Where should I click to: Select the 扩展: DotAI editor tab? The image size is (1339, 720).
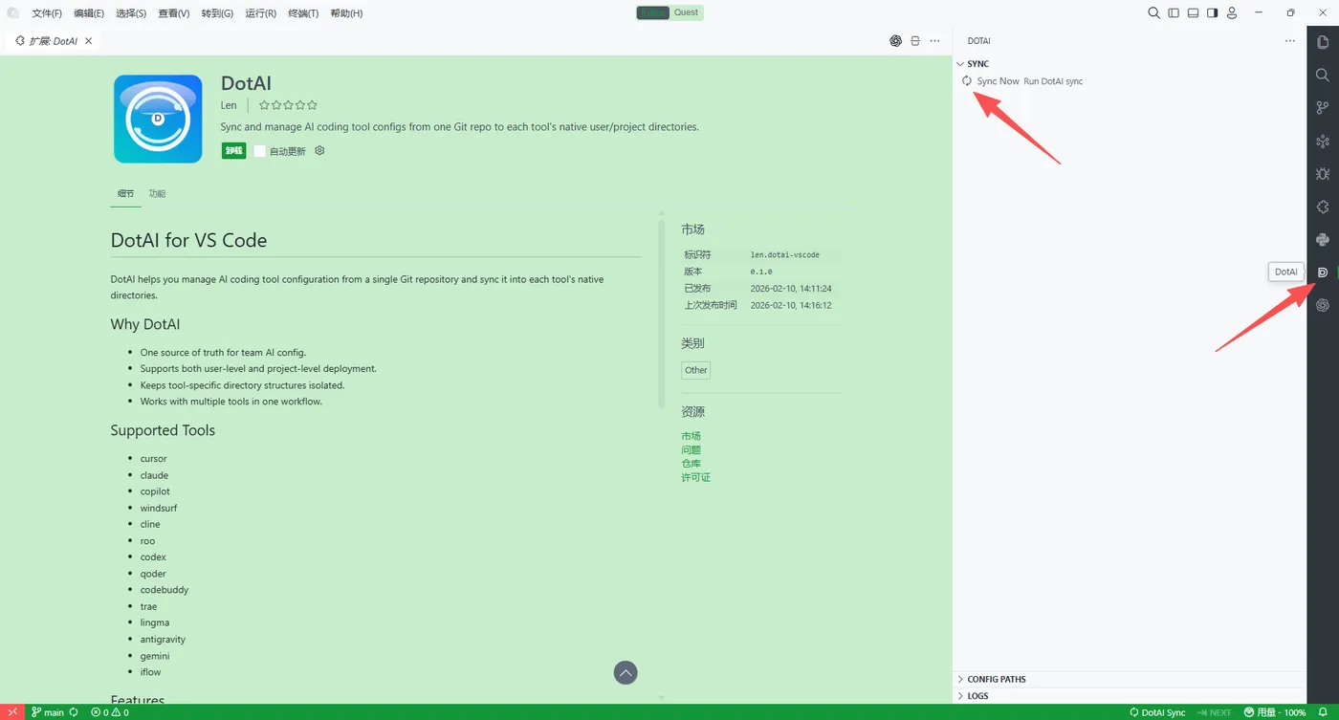(54, 41)
